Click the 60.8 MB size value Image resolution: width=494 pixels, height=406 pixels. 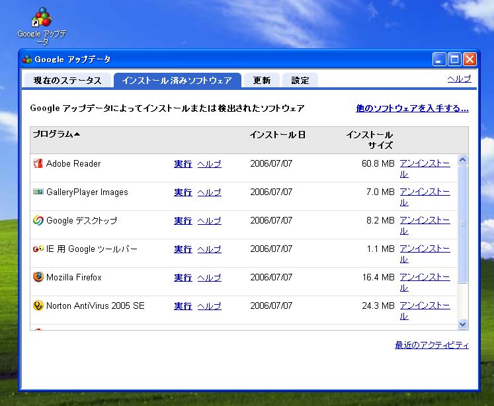point(378,163)
